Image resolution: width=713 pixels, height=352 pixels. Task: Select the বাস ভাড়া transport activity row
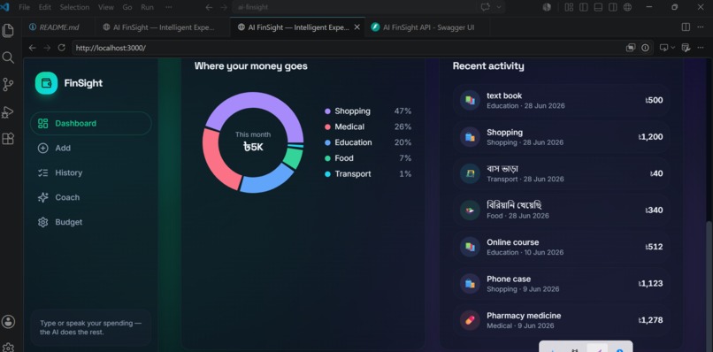click(561, 173)
